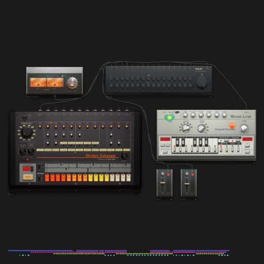Click the first yellow instrument label on Rhythm Composer
Image resolution: width=264 pixels, height=264 pixels.
40,150
